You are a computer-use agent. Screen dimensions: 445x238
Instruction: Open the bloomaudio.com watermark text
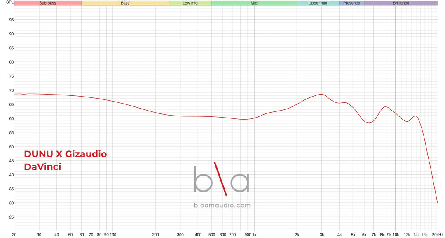coord(222,205)
